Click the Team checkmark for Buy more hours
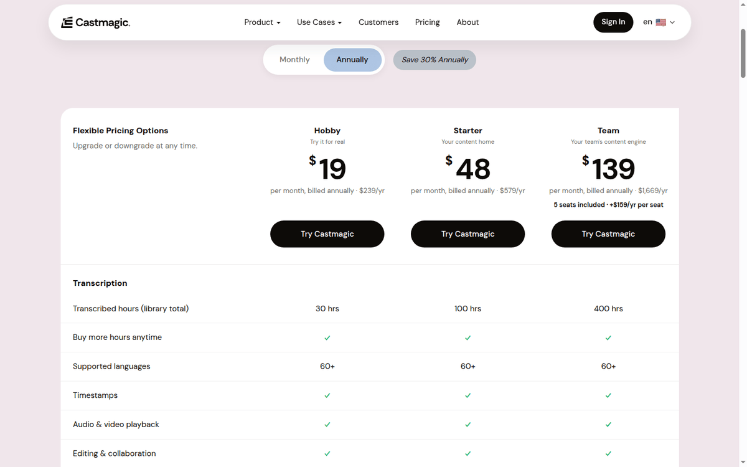Viewport: 747px width, 467px height. click(608, 337)
